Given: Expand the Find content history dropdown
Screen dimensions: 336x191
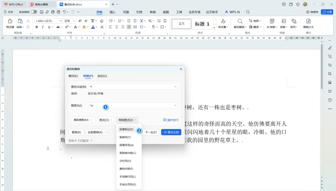Looking at the screenshot, I should coord(175,86).
